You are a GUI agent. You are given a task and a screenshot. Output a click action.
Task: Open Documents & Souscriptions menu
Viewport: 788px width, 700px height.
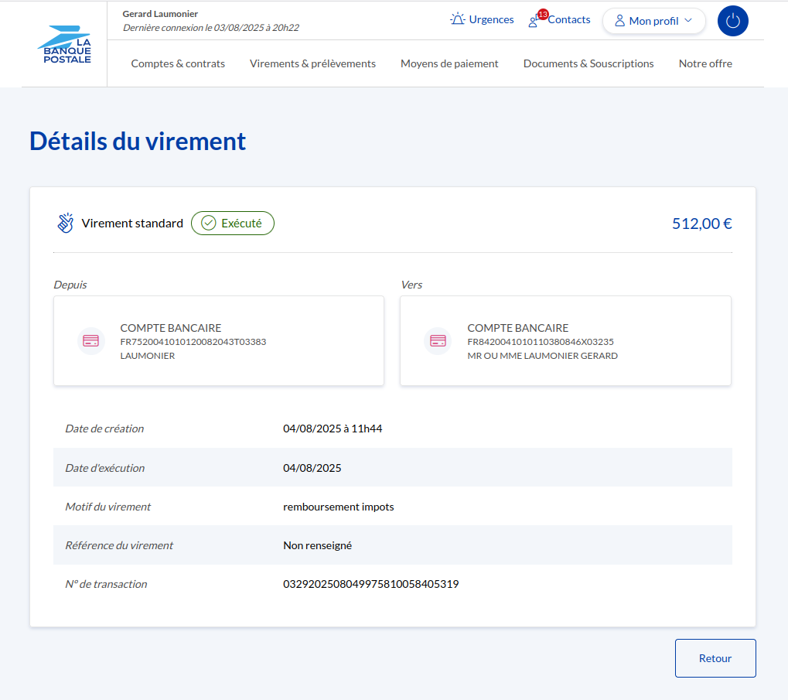point(588,63)
